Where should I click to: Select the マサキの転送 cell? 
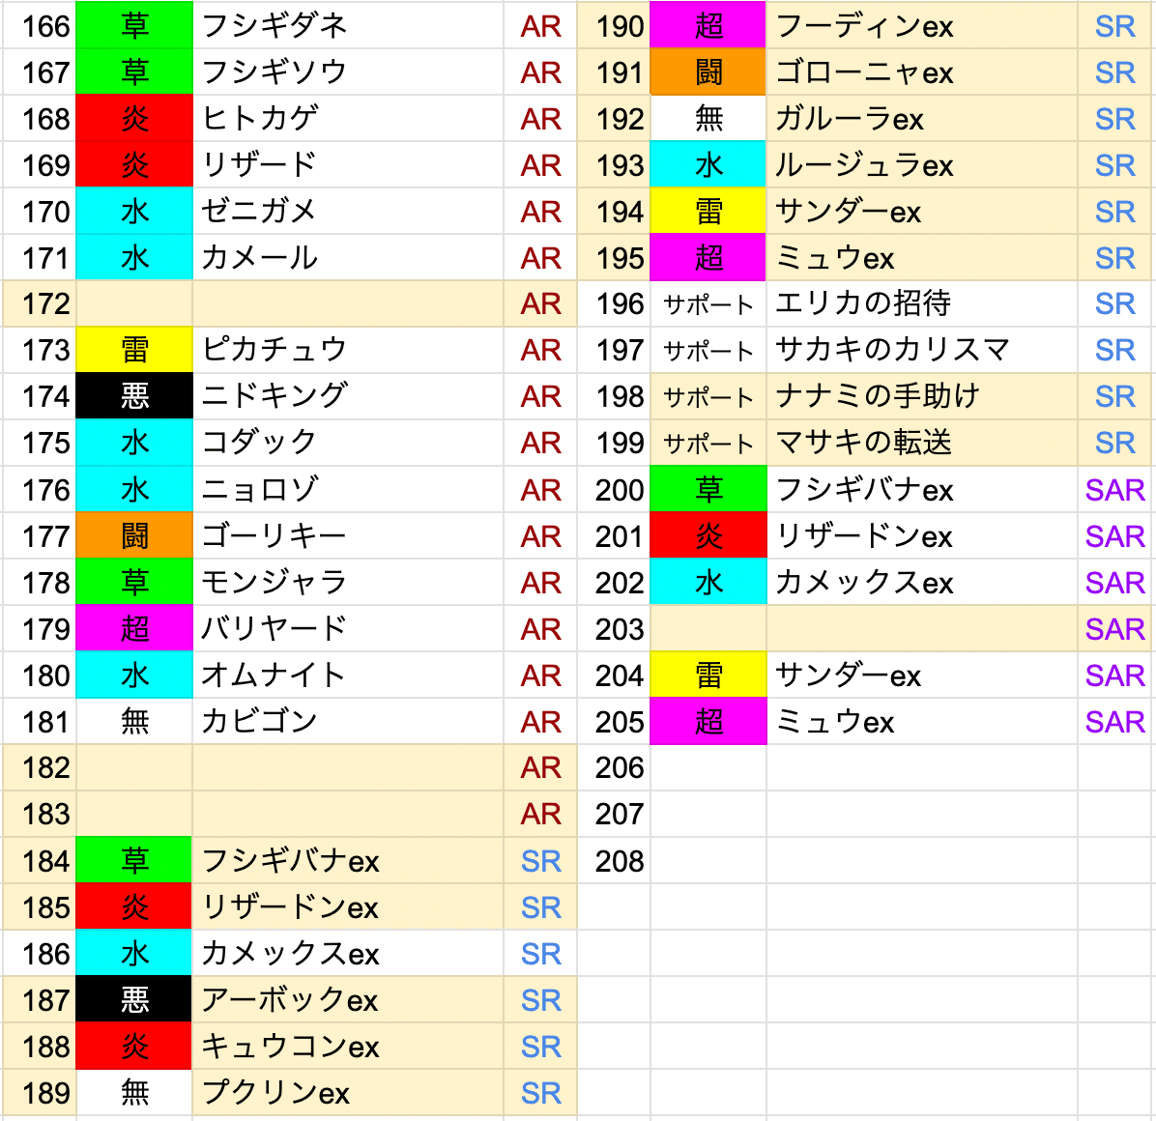click(921, 443)
